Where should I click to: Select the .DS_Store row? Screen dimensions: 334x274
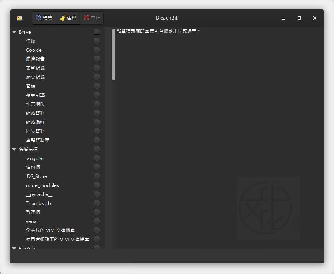[36, 176]
